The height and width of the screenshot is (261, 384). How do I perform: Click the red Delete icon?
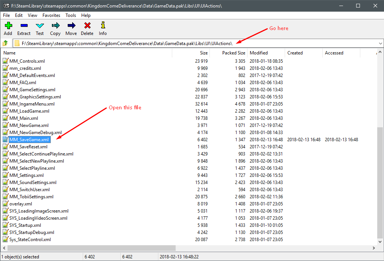coord(87,29)
